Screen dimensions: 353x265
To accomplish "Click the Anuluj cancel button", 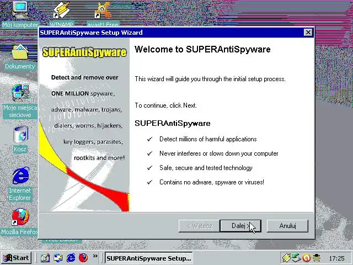I will point(287,226).
